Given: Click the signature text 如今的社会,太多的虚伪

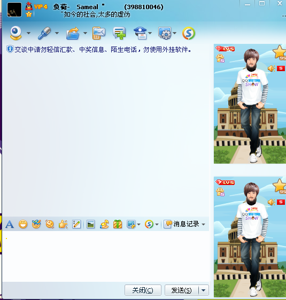Looking at the screenshot, I should coord(97,14).
